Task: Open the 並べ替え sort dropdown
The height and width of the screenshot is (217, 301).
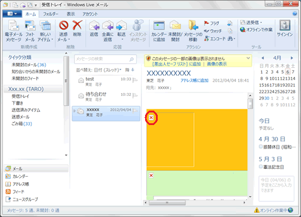Action: (99, 70)
